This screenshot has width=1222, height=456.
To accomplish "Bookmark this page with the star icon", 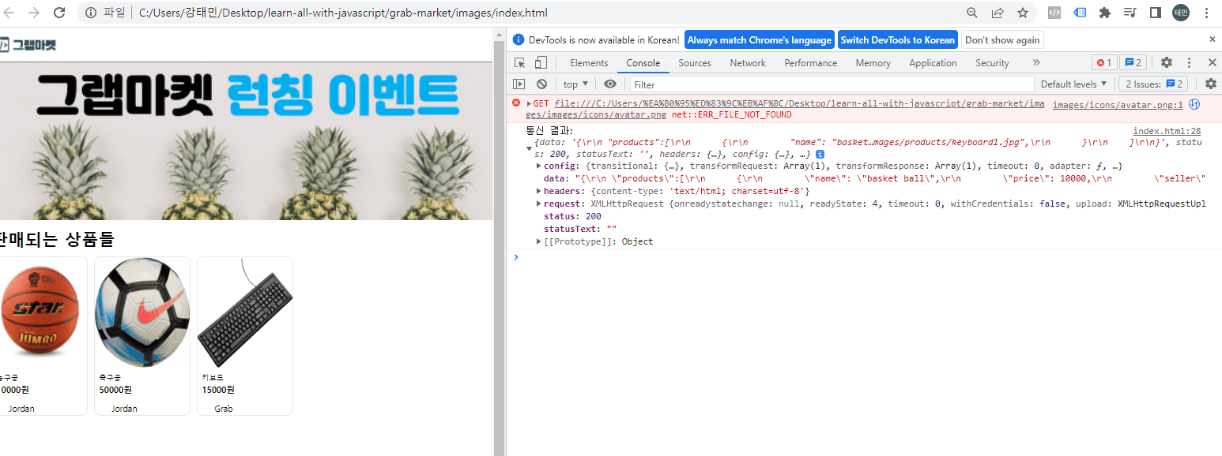I will [x=1023, y=13].
